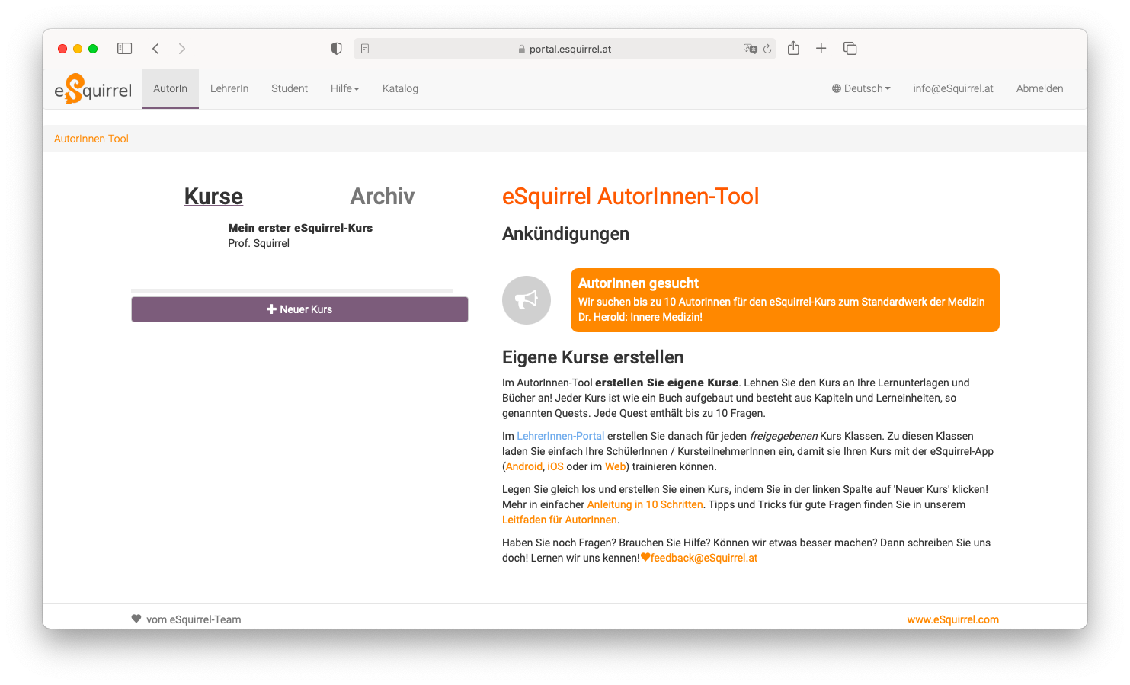
Task: Click the feedback@eSquirrel.at email link
Action: click(704, 558)
